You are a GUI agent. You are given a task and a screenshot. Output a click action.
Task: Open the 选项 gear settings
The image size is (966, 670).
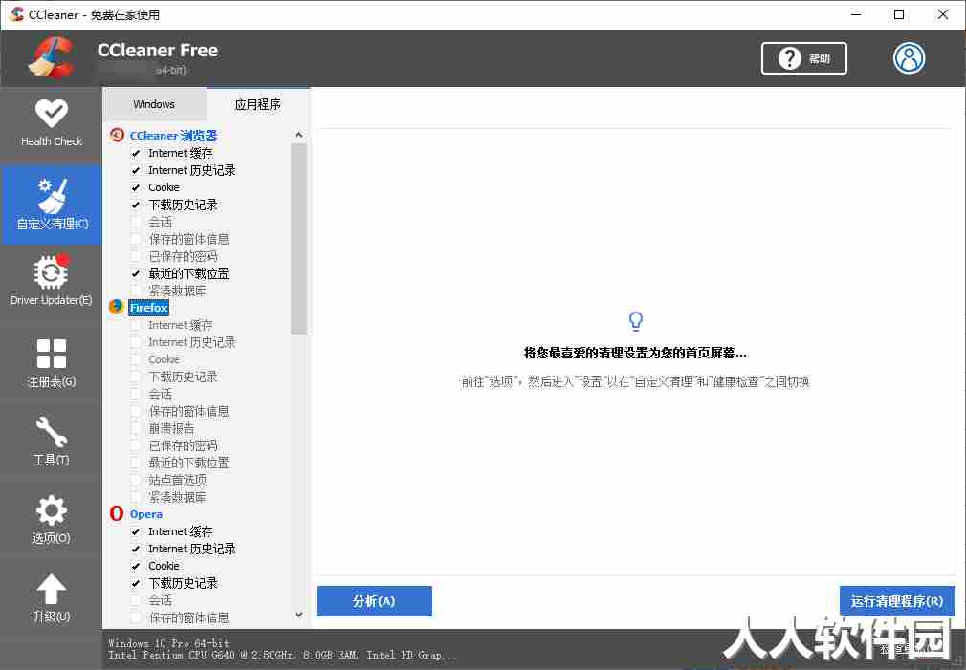[x=51, y=519]
